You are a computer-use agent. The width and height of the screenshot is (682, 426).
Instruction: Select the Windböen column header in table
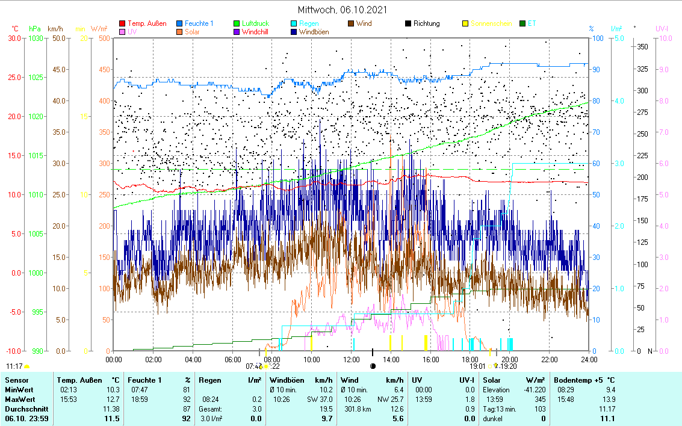[x=285, y=380]
